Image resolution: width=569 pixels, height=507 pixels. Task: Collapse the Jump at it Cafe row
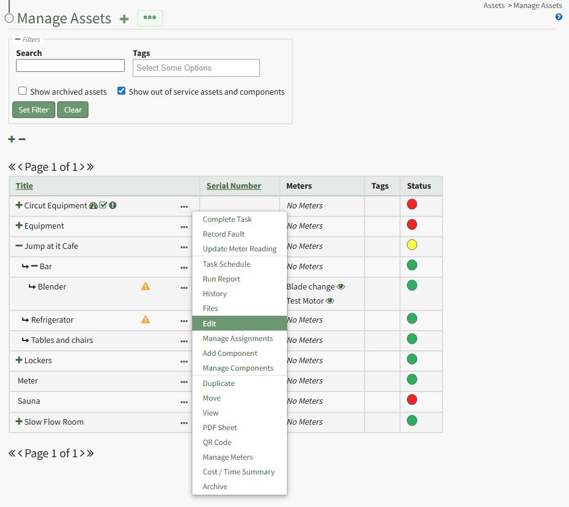[x=19, y=246]
